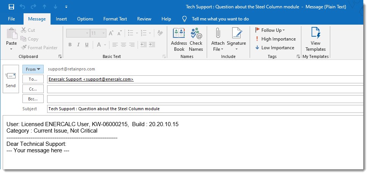Open the Review tab

tap(144, 19)
